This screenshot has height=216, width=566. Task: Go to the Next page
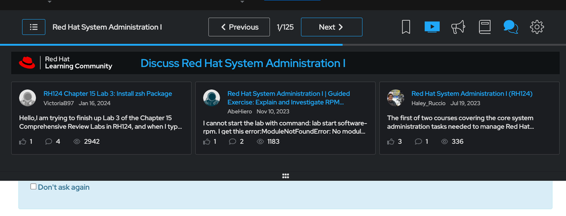pyautogui.click(x=332, y=27)
